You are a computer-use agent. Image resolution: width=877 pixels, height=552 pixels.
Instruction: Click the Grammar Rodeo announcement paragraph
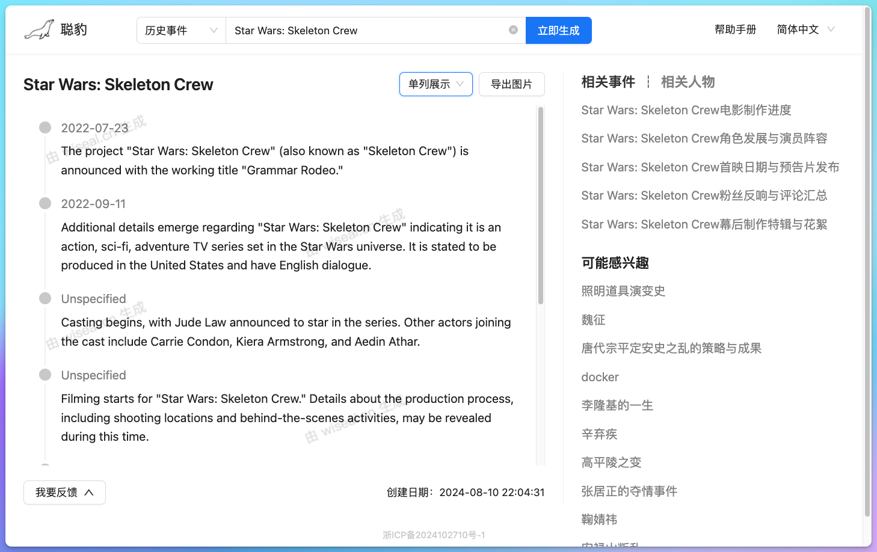coord(265,161)
